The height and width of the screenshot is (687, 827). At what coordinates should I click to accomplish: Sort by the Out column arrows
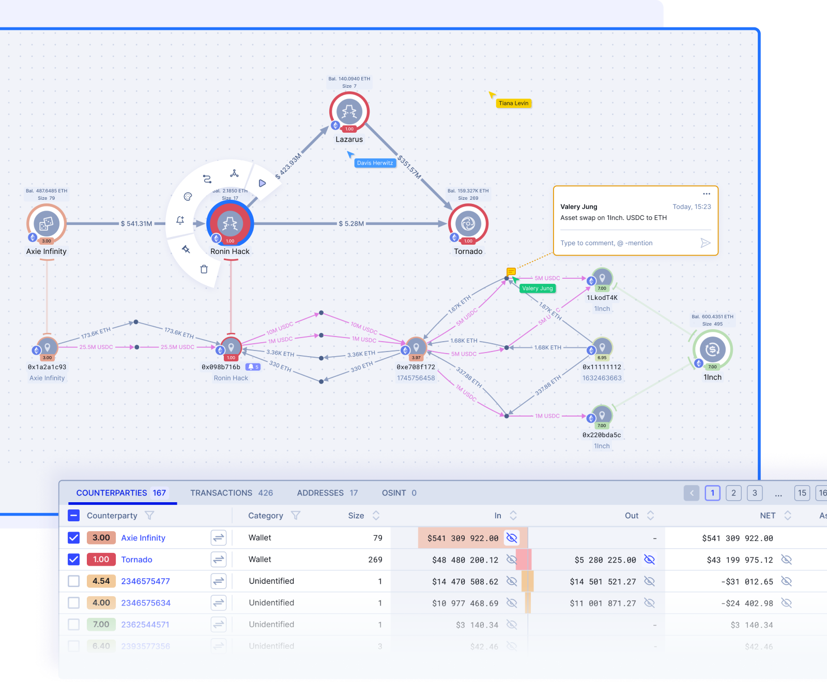click(x=651, y=515)
